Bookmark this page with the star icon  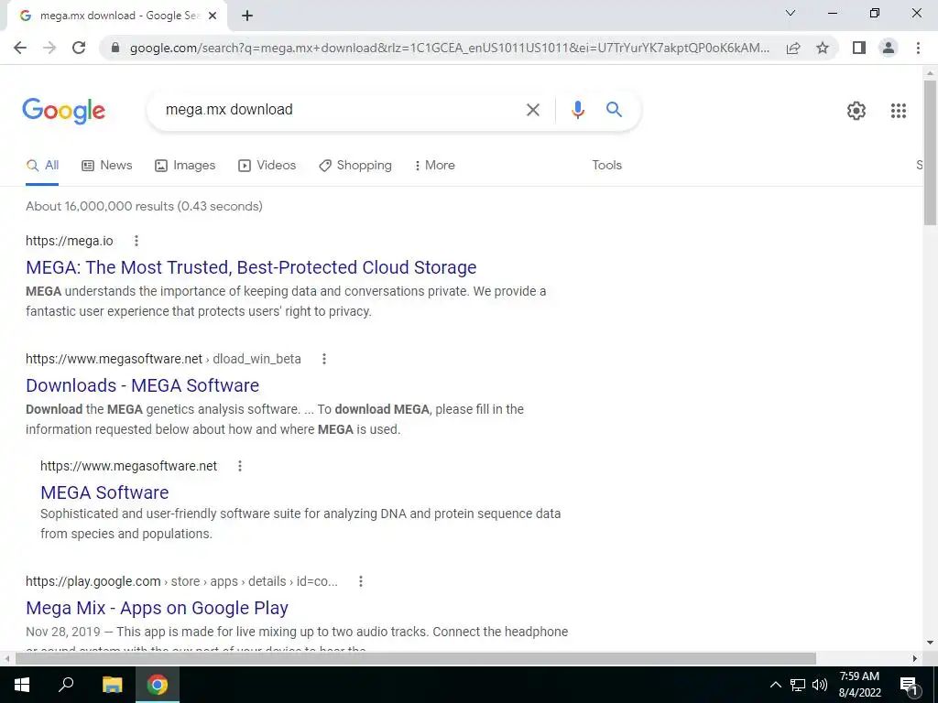click(x=823, y=48)
